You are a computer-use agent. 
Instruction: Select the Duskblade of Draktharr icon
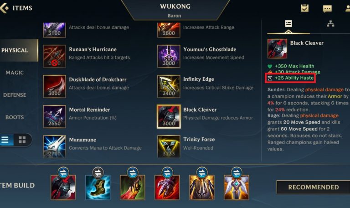tap(55, 86)
